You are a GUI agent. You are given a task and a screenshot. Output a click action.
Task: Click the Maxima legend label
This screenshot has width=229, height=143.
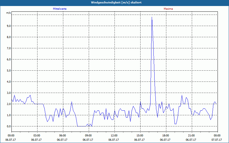tap(168, 9)
